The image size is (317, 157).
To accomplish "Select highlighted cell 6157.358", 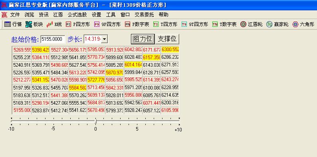I will pos(151,58).
